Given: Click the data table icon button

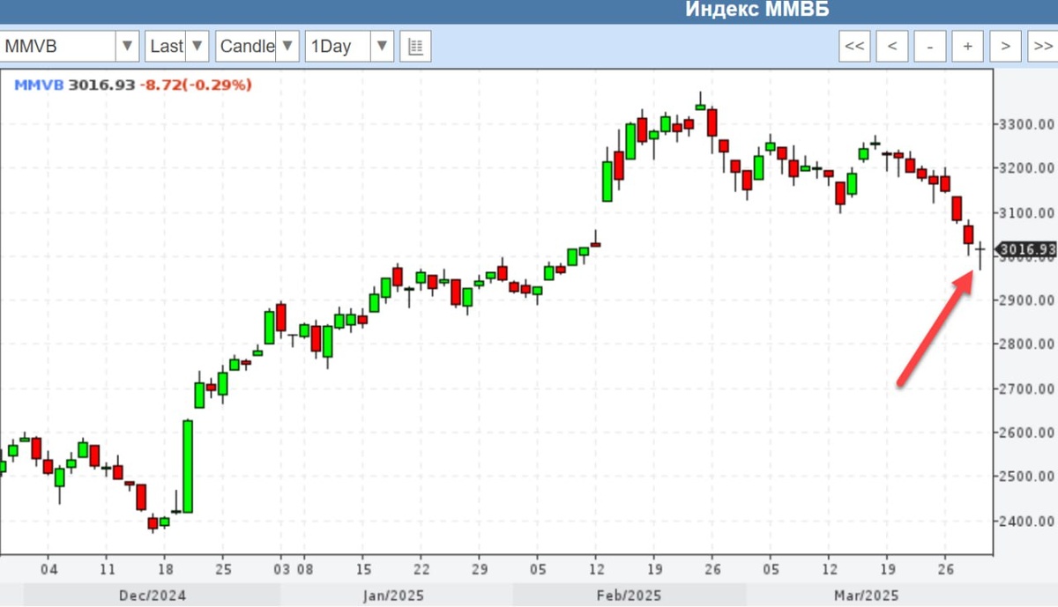Looking at the screenshot, I should click(415, 46).
